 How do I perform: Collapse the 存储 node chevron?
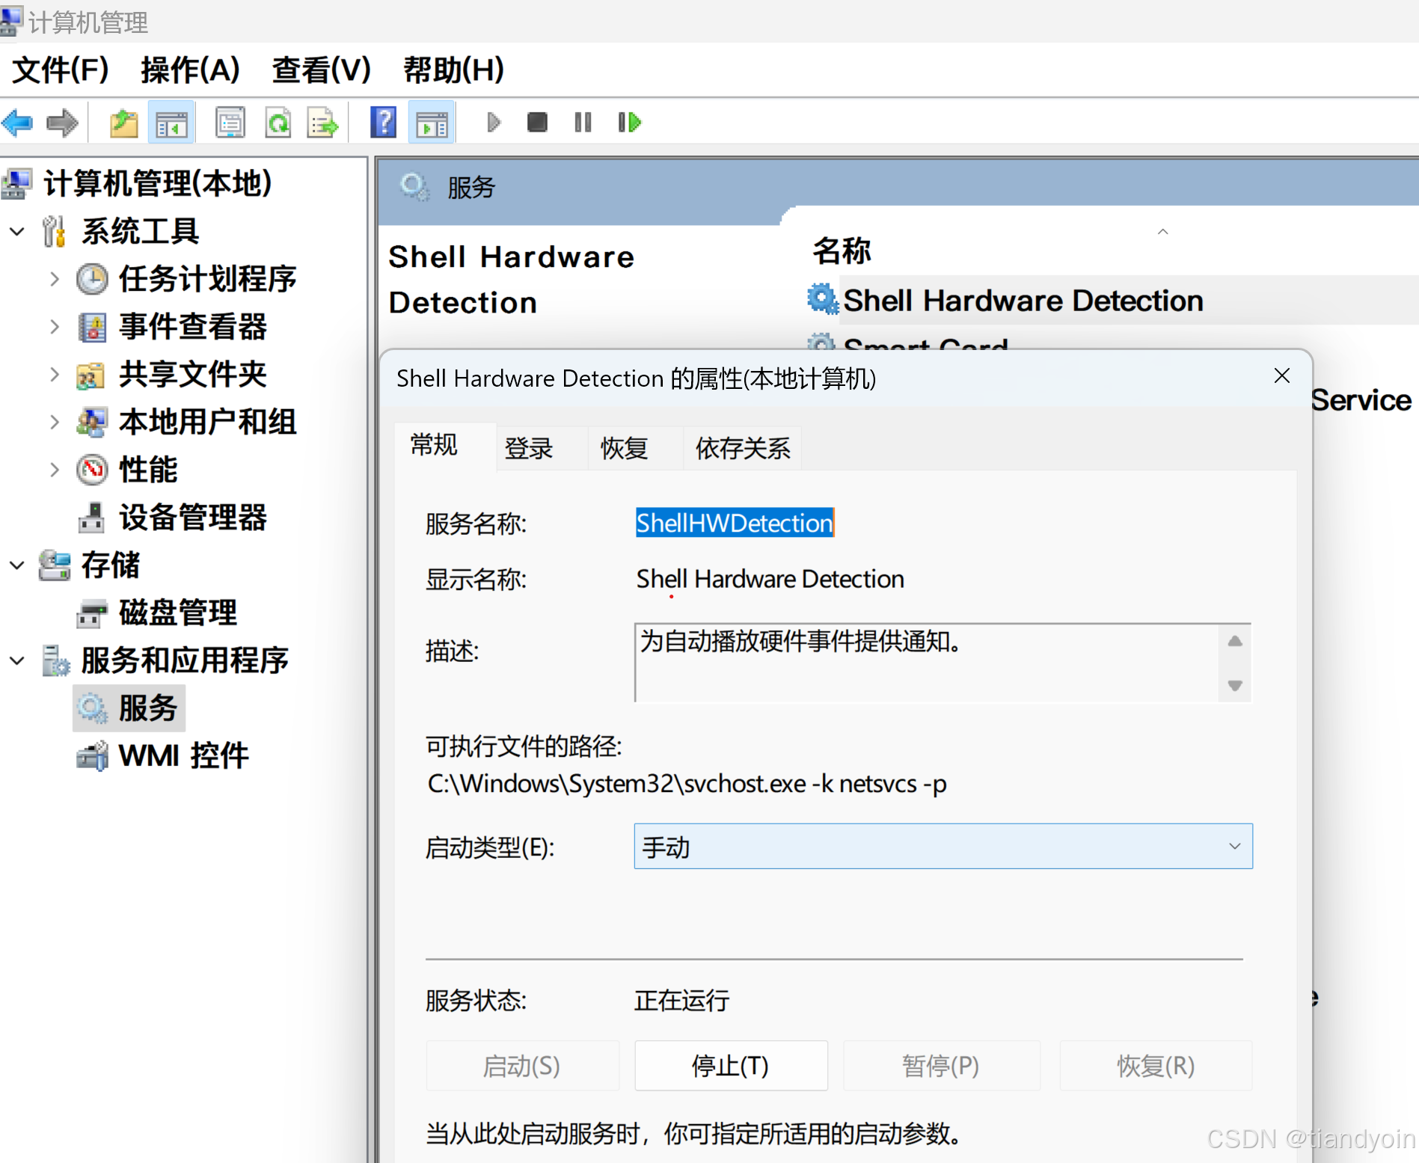[x=17, y=565]
